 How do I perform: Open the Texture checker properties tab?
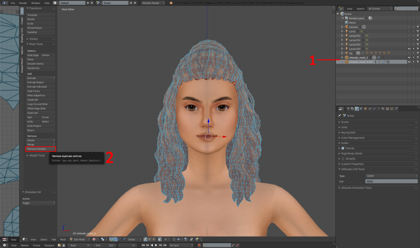tap(387, 109)
